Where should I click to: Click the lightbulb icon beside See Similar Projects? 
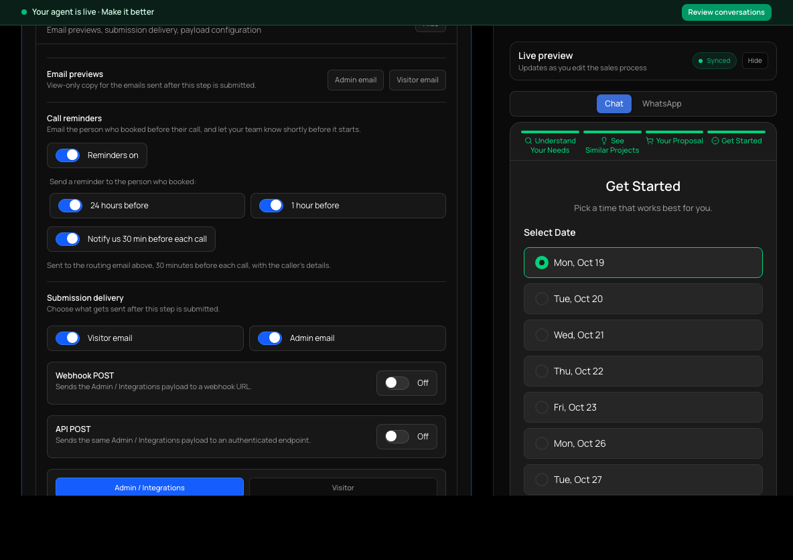[604, 141]
